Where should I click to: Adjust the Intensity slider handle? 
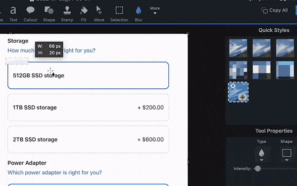[x=257, y=169]
